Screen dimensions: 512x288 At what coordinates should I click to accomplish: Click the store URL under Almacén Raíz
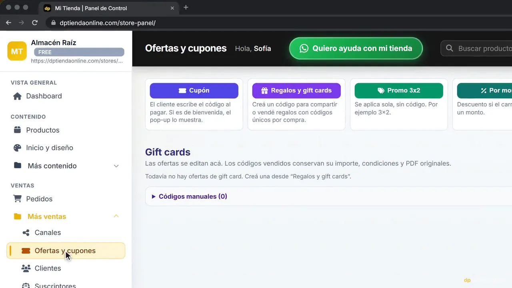(x=77, y=61)
